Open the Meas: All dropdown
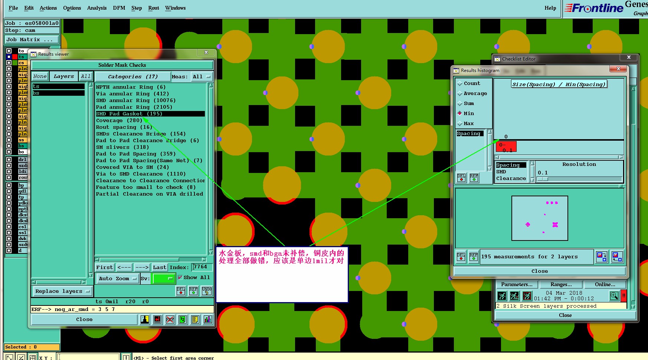This screenshot has width=648, height=360. pos(202,76)
